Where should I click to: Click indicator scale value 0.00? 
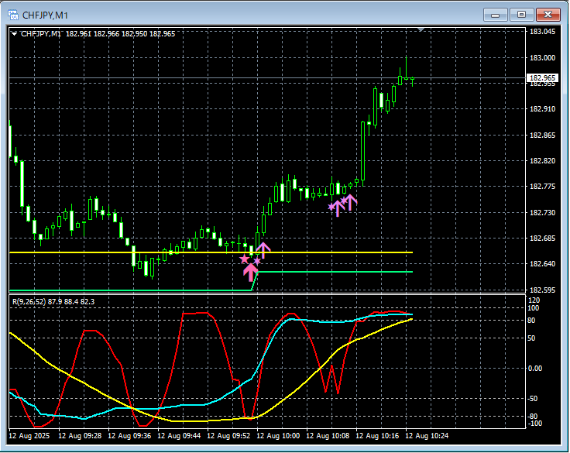pyautogui.click(x=534, y=369)
